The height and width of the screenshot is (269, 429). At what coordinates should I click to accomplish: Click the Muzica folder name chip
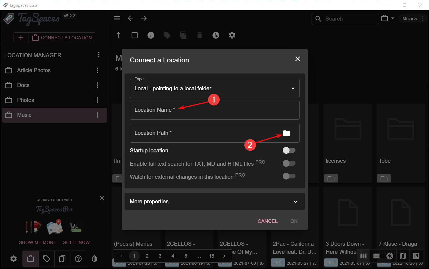click(x=409, y=18)
